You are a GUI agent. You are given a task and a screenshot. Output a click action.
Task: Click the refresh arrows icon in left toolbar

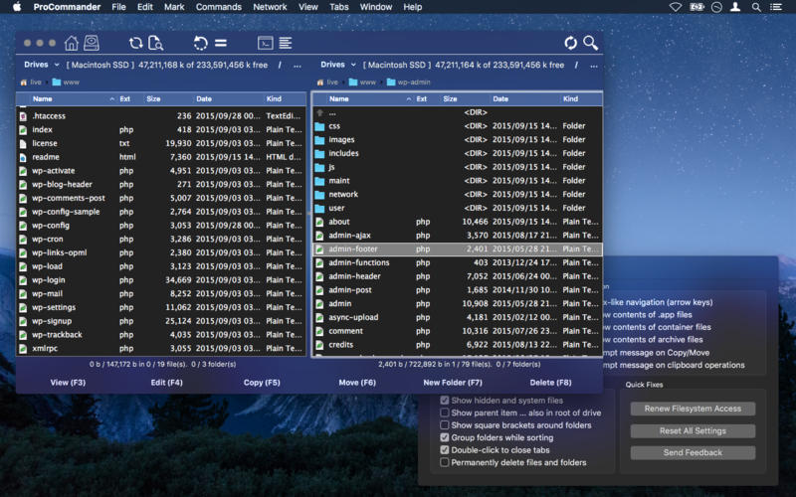(x=135, y=43)
